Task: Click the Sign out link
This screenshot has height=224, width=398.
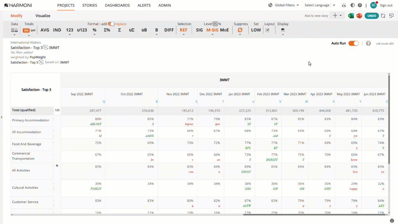Action: click(x=386, y=5)
